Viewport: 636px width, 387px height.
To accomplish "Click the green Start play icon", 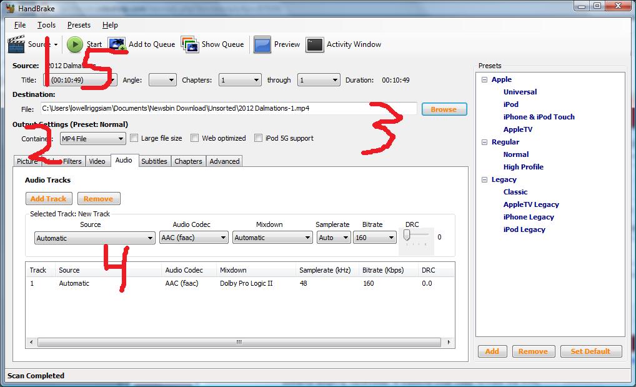I will (74, 44).
